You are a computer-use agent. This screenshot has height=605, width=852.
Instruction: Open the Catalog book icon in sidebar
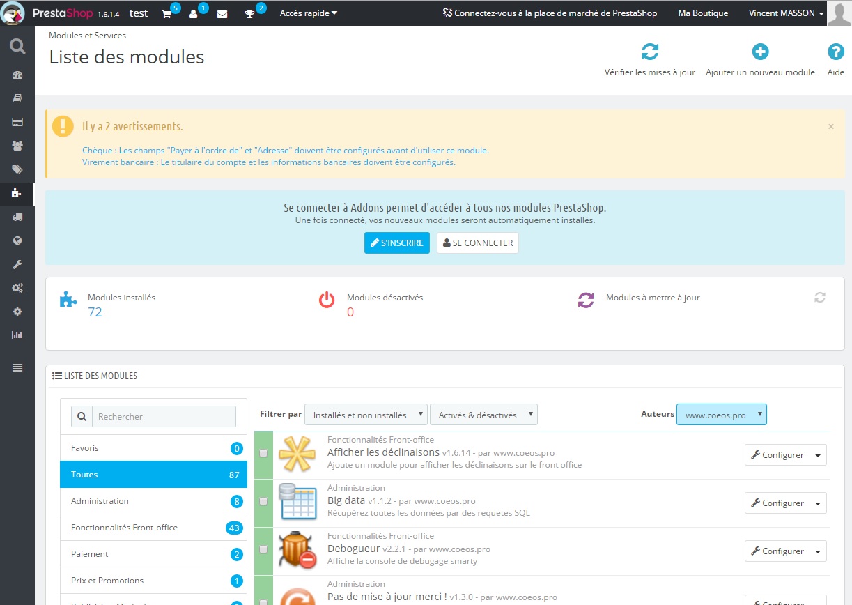click(x=17, y=98)
